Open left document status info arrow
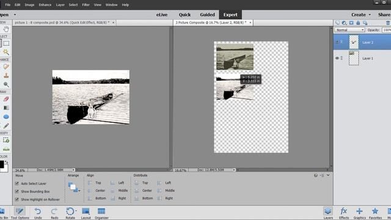The width and height of the screenshot is (391, 220). tap(73, 170)
